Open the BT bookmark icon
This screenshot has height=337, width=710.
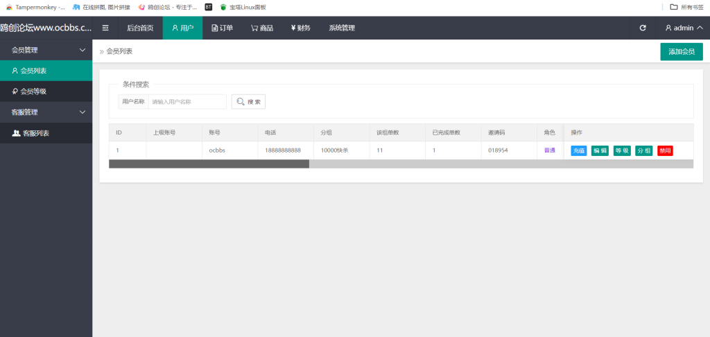(x=208, y=7)
